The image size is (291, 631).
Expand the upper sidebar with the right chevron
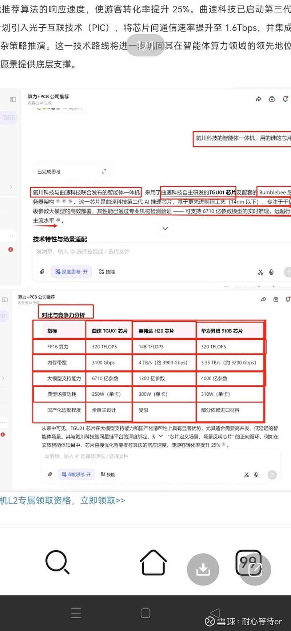tap(11, 186)
